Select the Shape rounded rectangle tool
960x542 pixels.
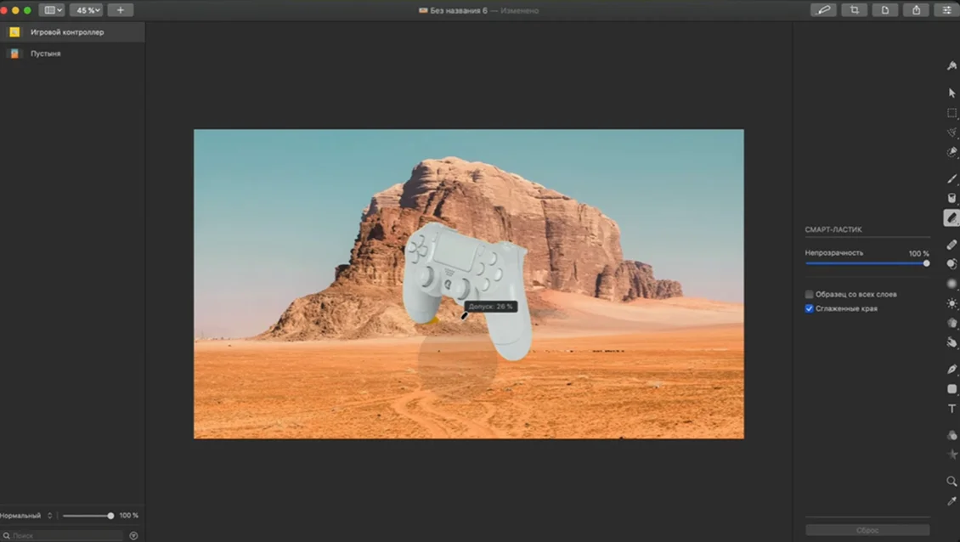pos(952,389)
